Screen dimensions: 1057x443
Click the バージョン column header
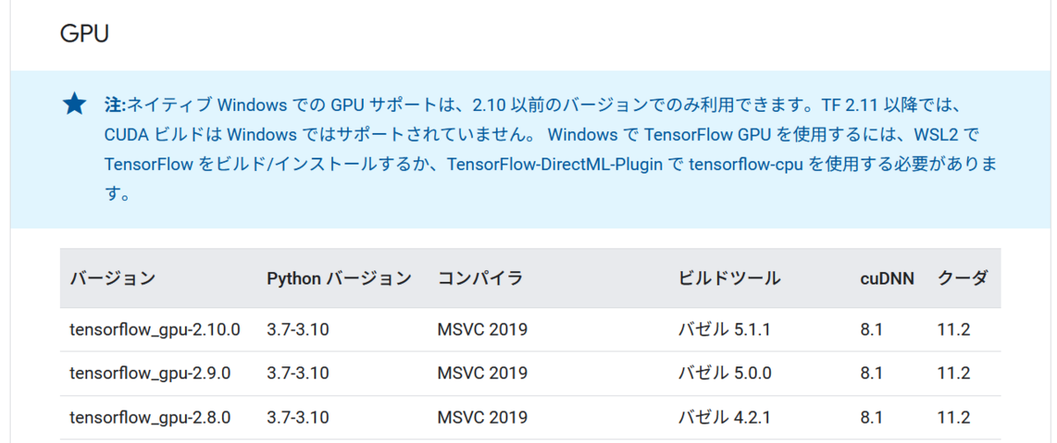[113, 279]
